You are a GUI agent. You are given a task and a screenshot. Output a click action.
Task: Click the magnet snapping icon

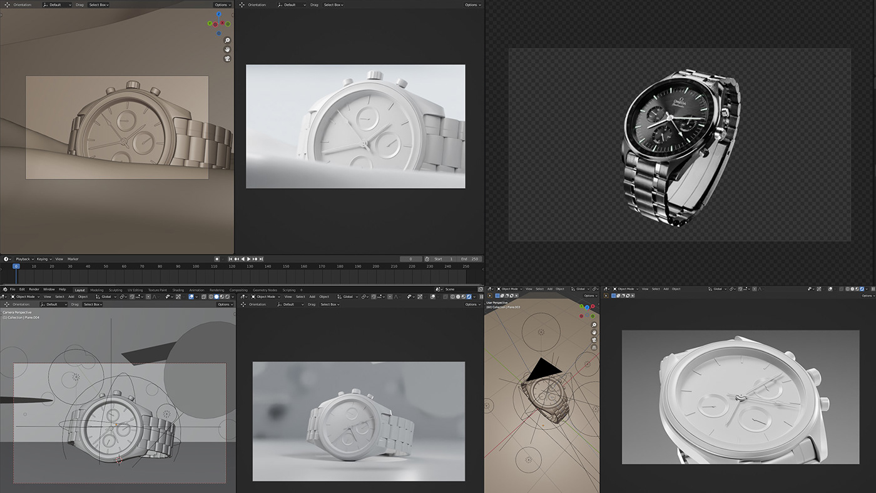pos(131,297)
